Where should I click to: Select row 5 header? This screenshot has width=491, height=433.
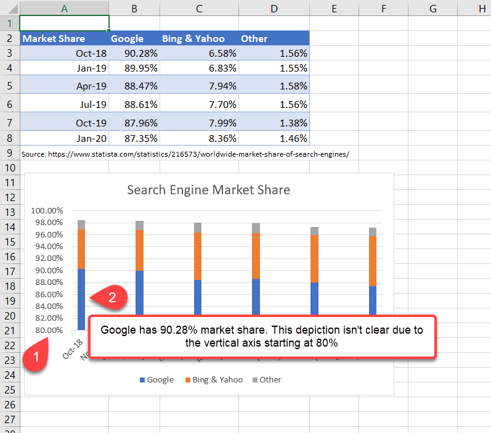click(x=10, y=86)
